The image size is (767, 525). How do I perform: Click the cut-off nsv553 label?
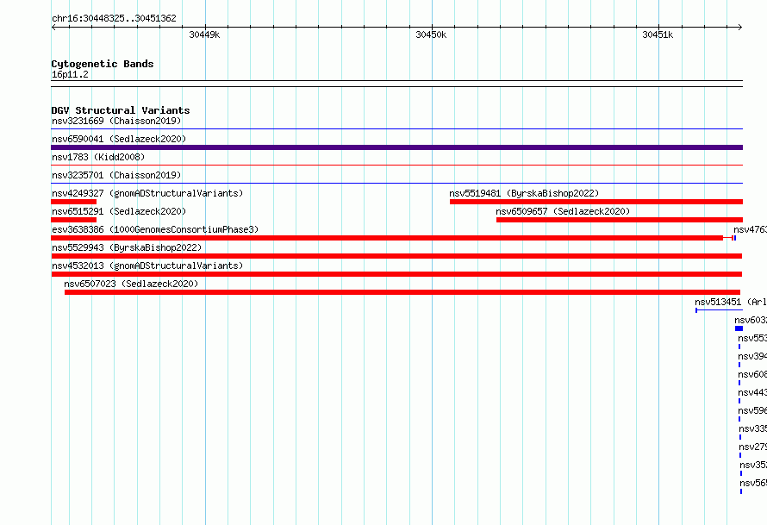point(752,338)
